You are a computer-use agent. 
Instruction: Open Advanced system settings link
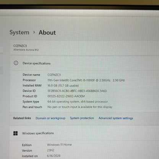click(116, 118)
